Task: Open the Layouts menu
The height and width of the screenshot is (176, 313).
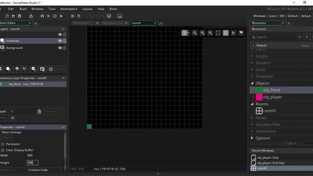Action: pos(87,9)
